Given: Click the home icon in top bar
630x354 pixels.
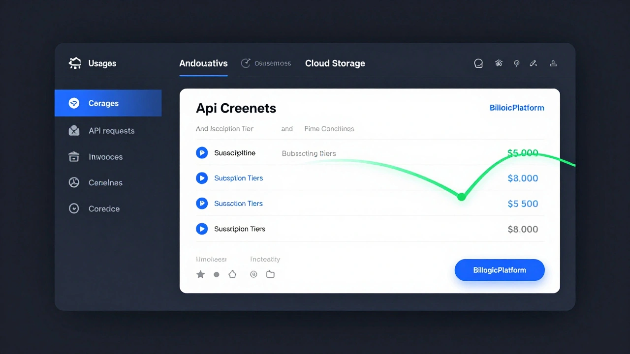Looking at the screenshot, I should coord(499,63).
